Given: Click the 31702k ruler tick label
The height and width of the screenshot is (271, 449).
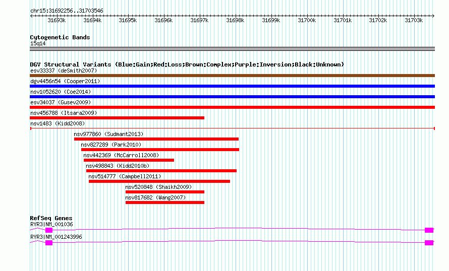Looking at the screenshot, I should click(378, 20).
